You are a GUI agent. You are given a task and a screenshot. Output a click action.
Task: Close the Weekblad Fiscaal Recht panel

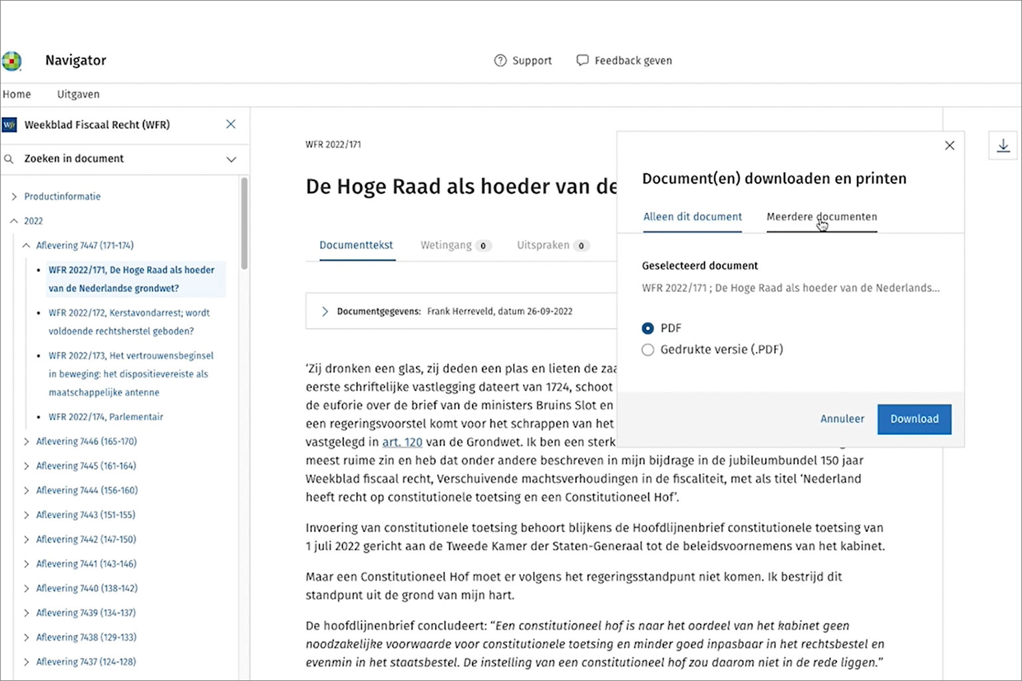(231, 124)
